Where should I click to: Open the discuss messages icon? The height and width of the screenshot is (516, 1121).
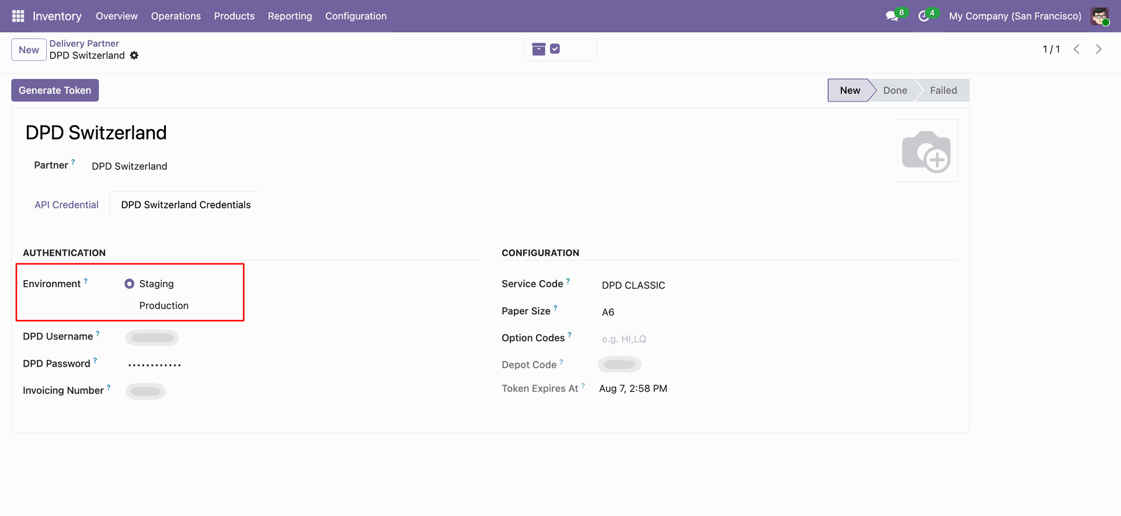(892, 16)
